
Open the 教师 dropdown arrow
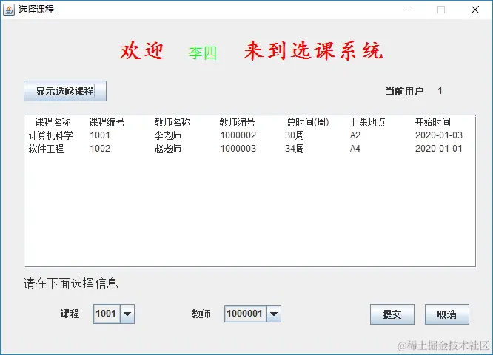(x=274, y=314)
